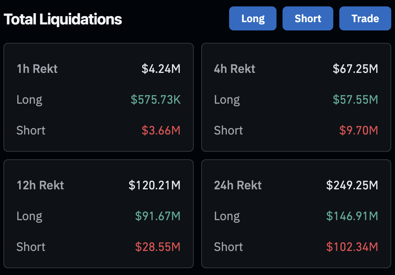Select the 1h Rekt total $4.24M
The image size is (395, 275).
click(161, 69)
